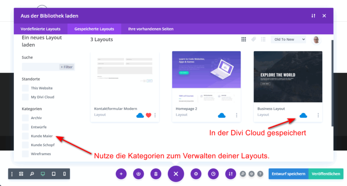The width and height of the screenshot is (347, 186).
Task: Select the Business Layout thumbnail
Action: [x=288, y=77]
